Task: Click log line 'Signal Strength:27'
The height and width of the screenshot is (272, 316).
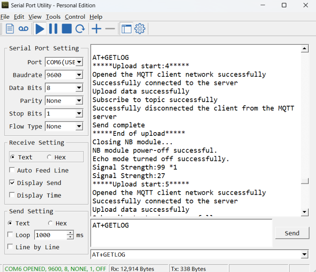Action: (x=129, y=176)
